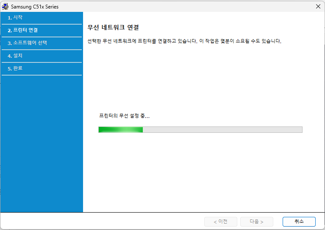This screenshot has width=325, height=230.
Task: Click the < 이전 previous button
Action: click(221, 222)
